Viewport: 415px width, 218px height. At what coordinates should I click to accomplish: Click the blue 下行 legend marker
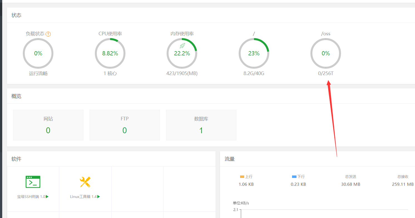(294, 177)
